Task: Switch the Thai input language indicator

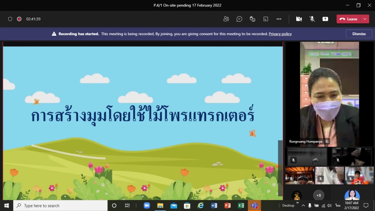Action: [338, 205]
